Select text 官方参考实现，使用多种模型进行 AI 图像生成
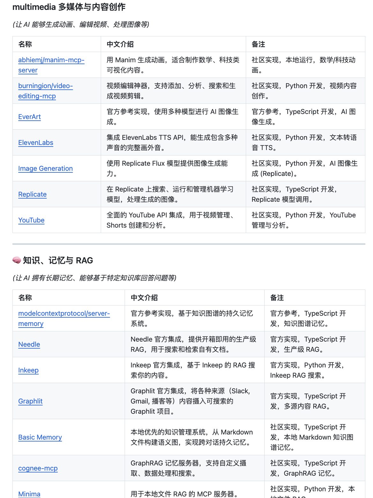The height and width of the screenshot is (498, 373). click(172, 117)
